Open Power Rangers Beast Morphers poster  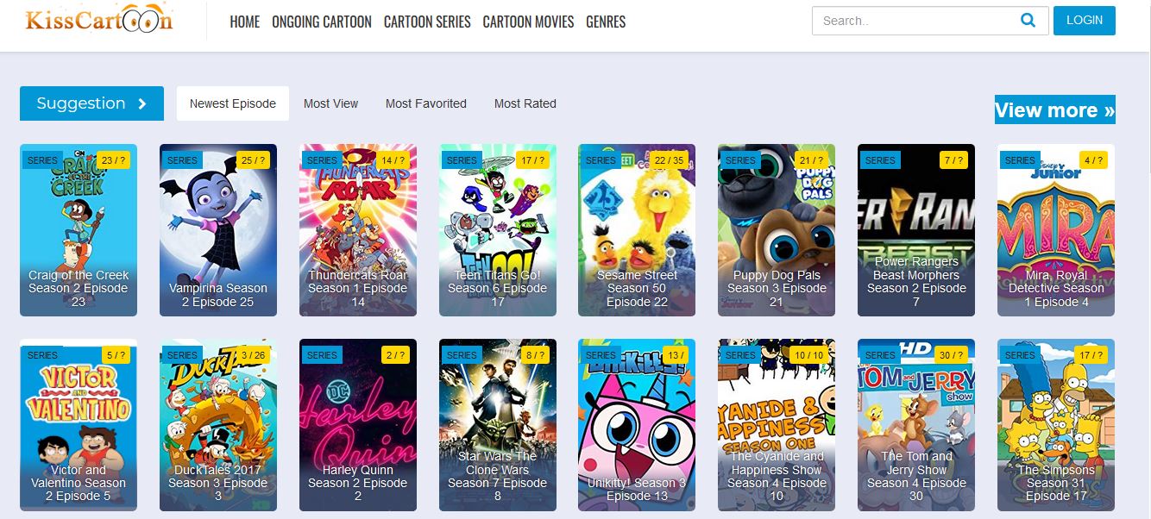916,229
